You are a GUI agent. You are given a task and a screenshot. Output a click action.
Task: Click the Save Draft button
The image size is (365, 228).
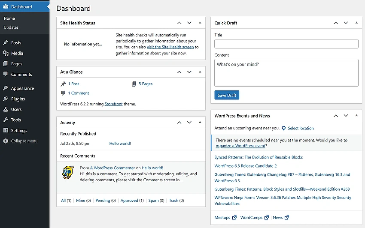(227, 95)
